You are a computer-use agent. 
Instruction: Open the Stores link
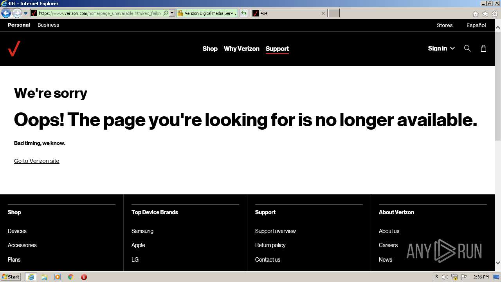445,25
